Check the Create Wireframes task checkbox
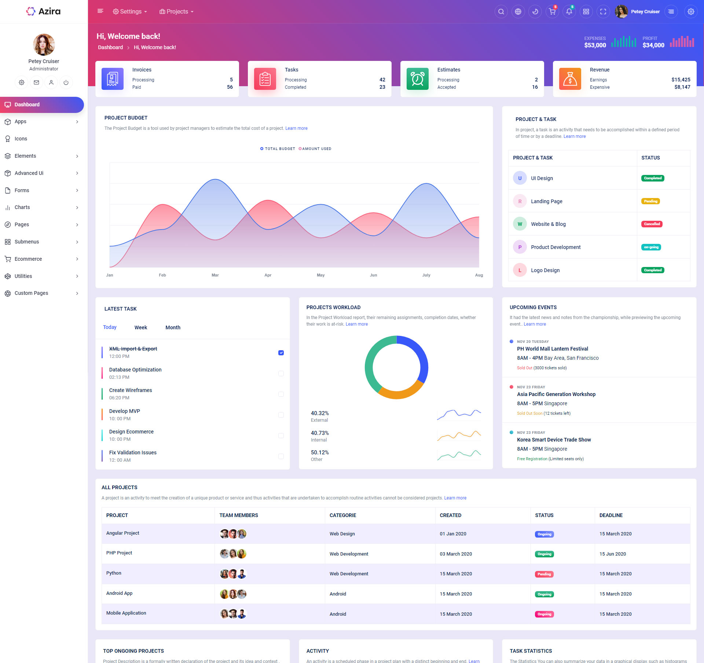 tap(281, 394)
